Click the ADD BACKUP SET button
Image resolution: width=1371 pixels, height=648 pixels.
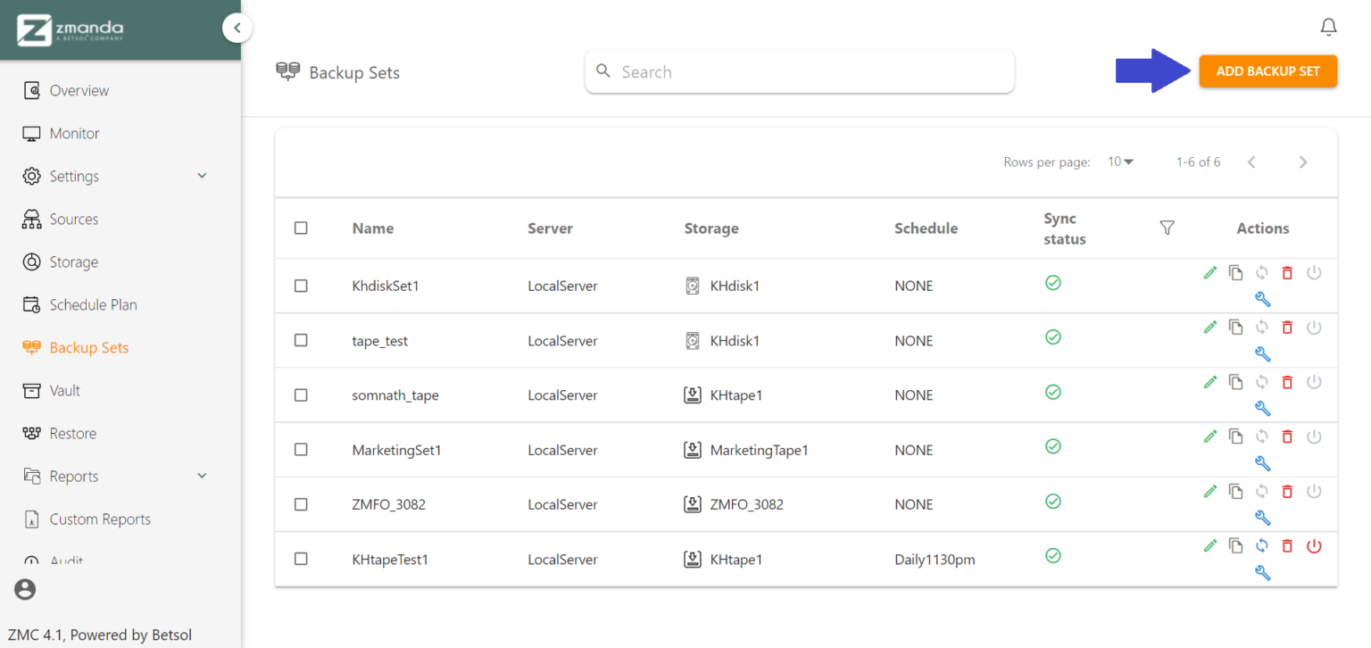coord(1267,71)
